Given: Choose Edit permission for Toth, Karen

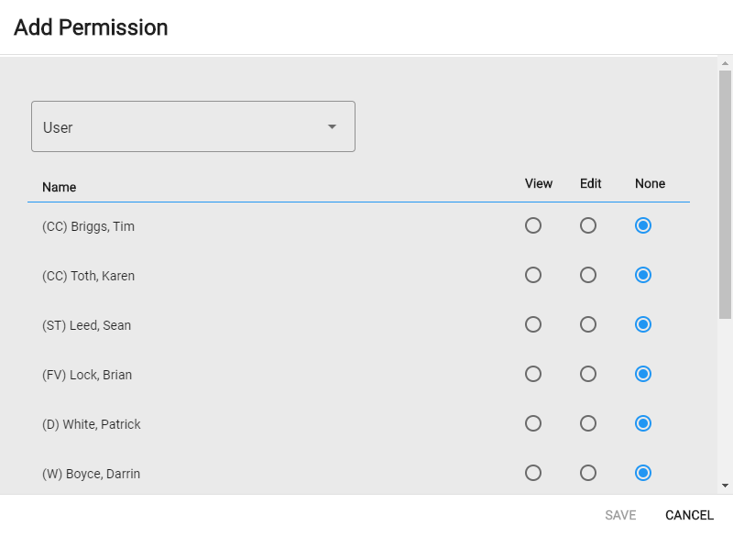Looking at the screenshot, I should pyautogui.click(x=588, y=275).
